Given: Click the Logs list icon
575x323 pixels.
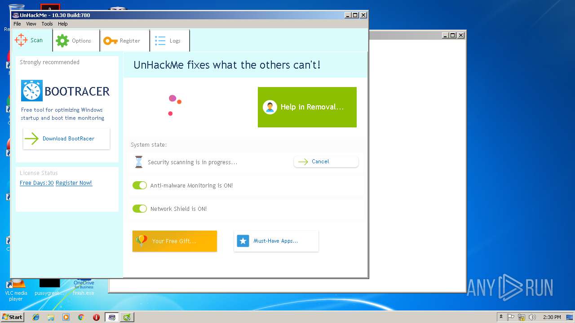Looking at the screenshot, I should [160, 41].
